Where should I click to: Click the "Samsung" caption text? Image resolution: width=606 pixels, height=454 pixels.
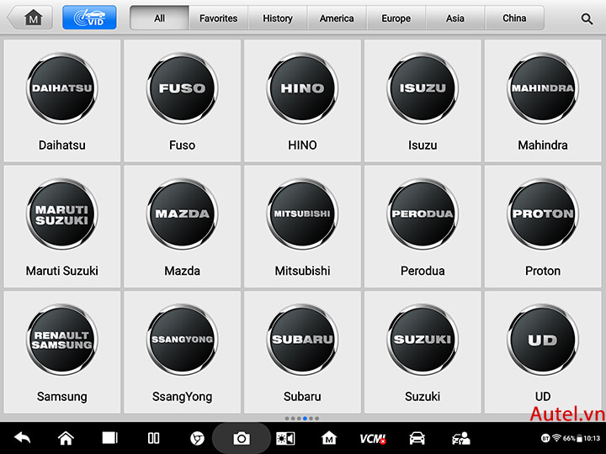click(x=61, y=397)
